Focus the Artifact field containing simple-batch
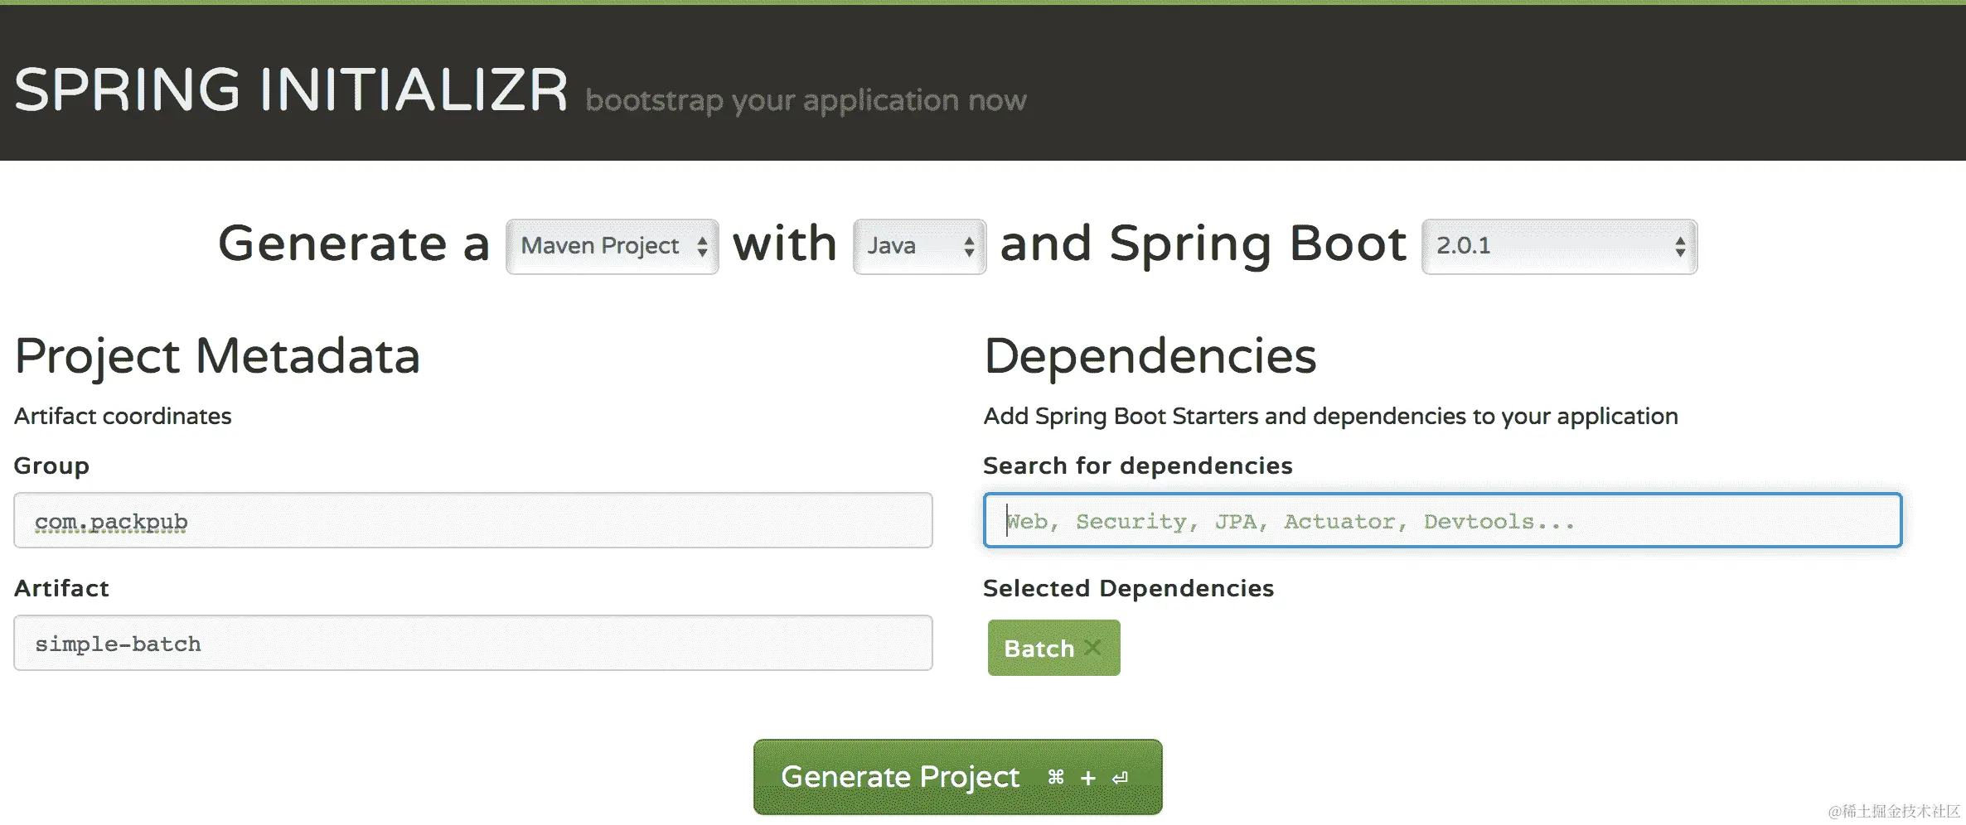 point(473,643)
